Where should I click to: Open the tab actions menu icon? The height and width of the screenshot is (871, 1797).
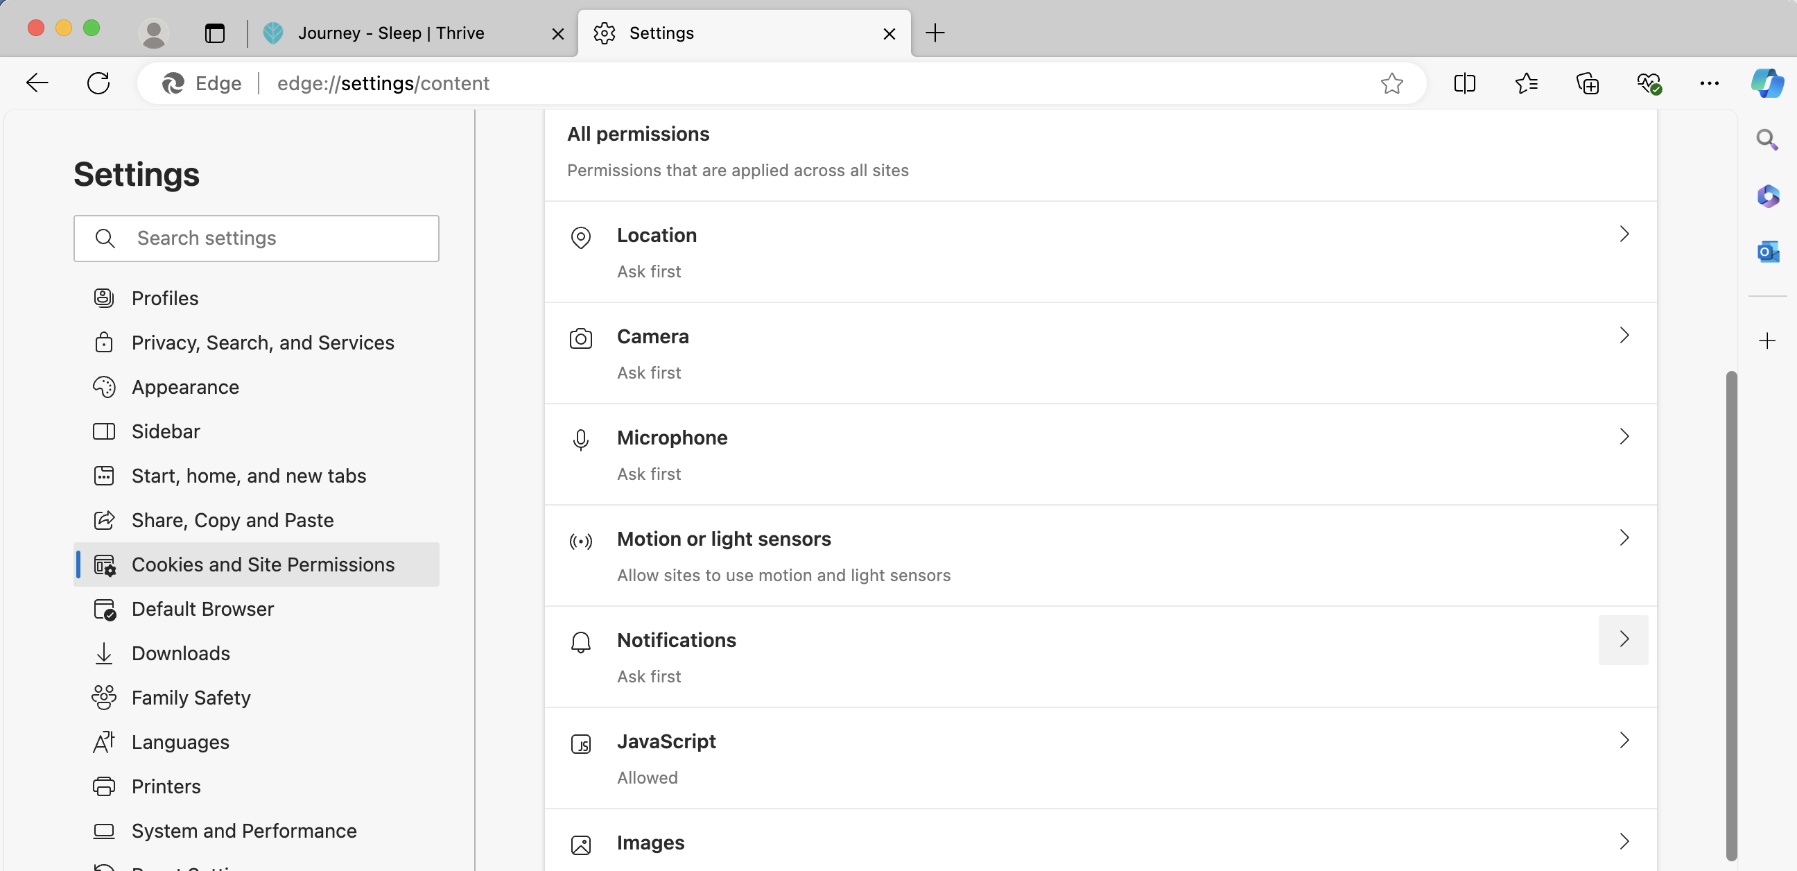(215, 33)
